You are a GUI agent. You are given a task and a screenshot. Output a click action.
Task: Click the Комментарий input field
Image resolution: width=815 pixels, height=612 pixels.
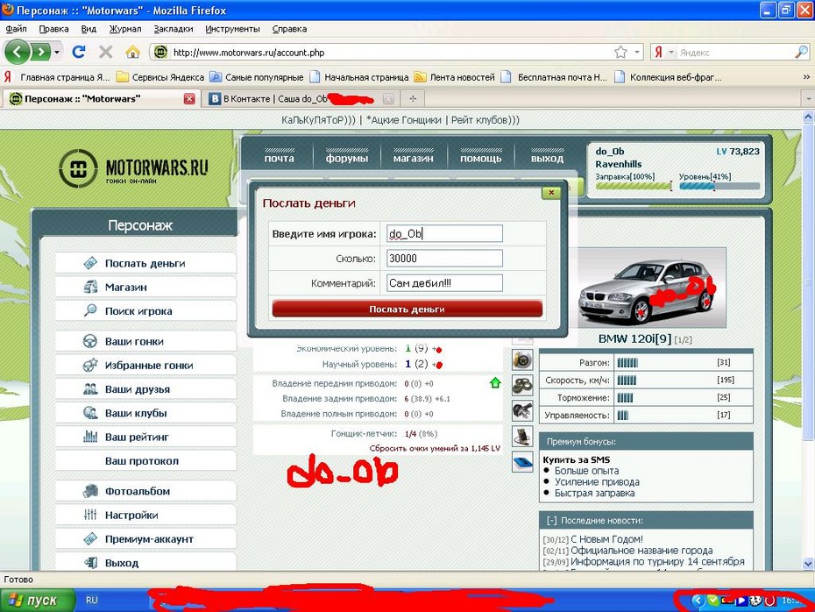click(x=444, y=283)
